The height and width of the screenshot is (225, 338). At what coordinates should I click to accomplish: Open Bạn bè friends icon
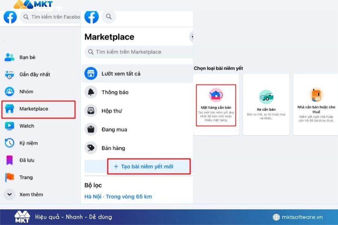point(9,57)
